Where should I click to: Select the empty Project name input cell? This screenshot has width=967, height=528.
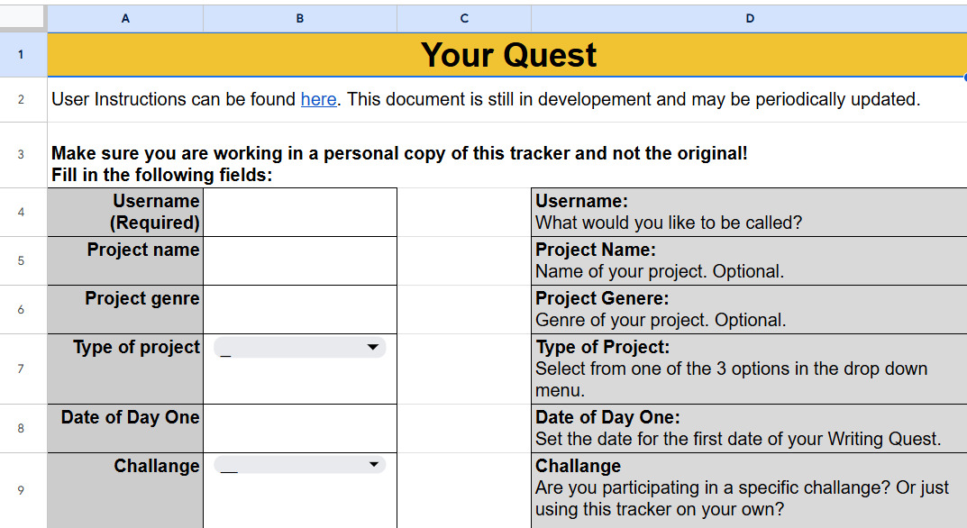299,260
